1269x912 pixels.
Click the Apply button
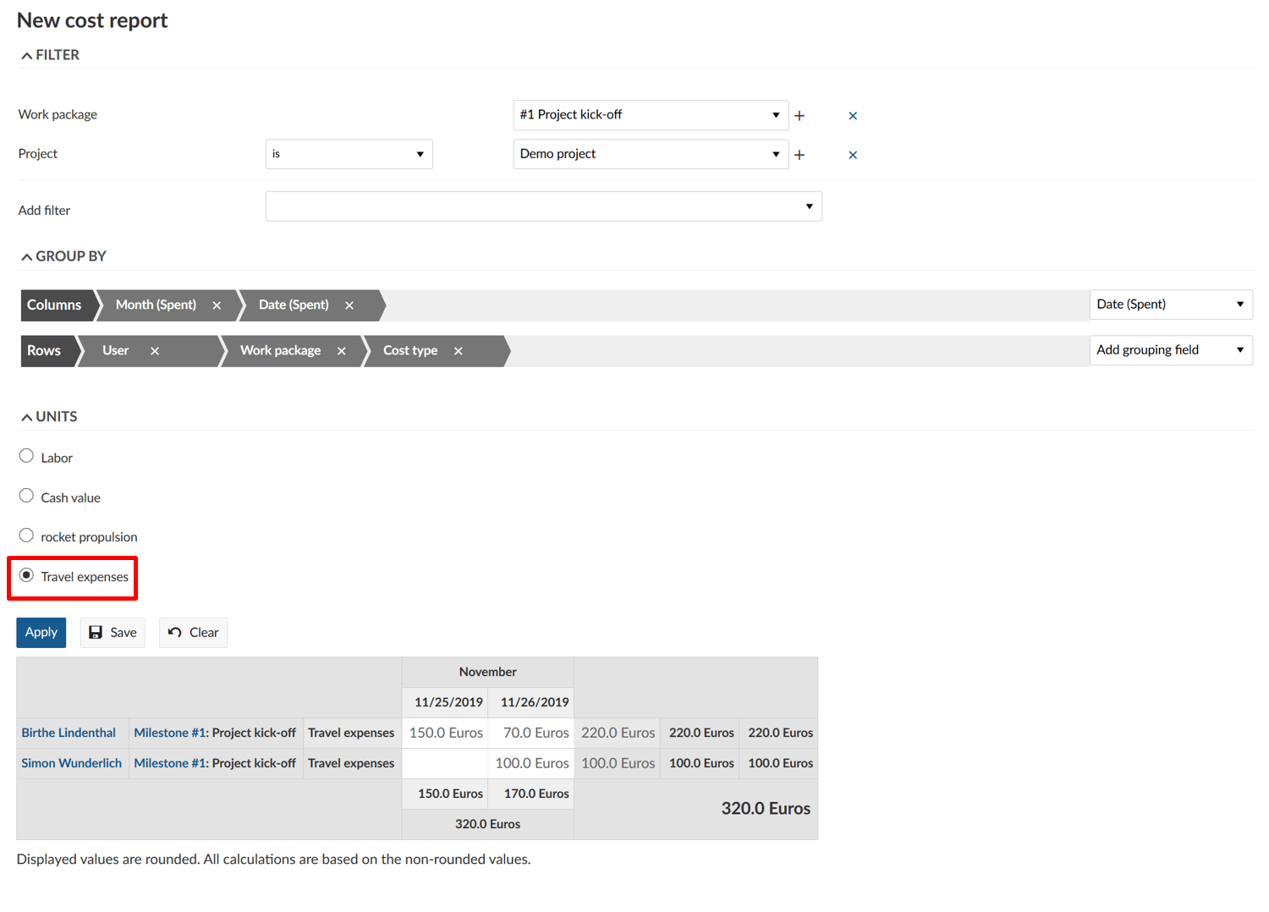click(x=41, y=633)
